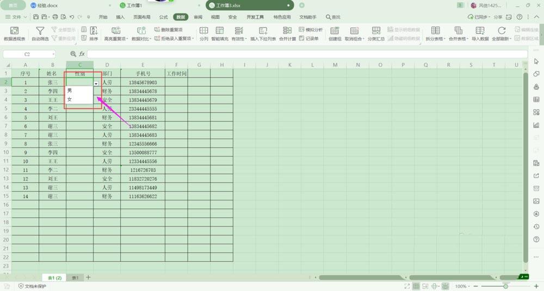The height and width of the screenshot is (291, 544).
Task: Click the chart icon in right sidebar
Action: click(x=536, y=125)
